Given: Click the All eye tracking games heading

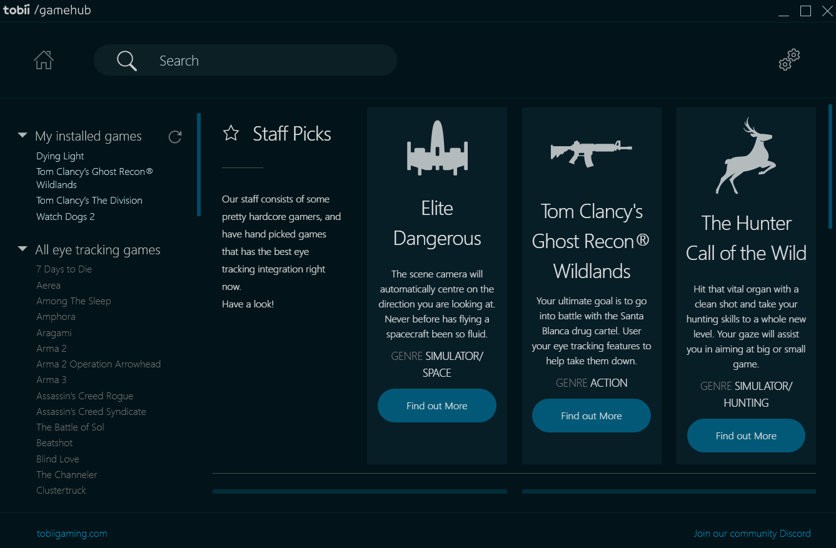Looking at the screenshot, I should [x=98, y=250].
